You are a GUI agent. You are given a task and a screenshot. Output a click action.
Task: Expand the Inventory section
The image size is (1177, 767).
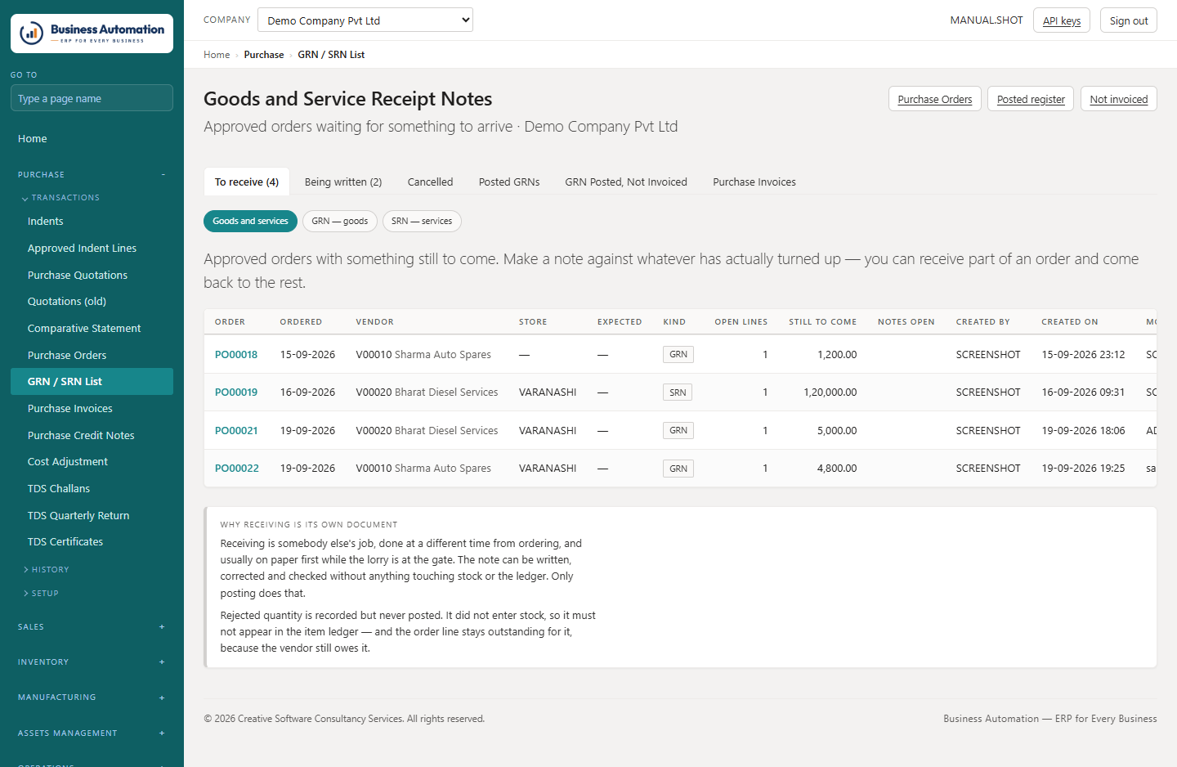click(x=92, y=662)
